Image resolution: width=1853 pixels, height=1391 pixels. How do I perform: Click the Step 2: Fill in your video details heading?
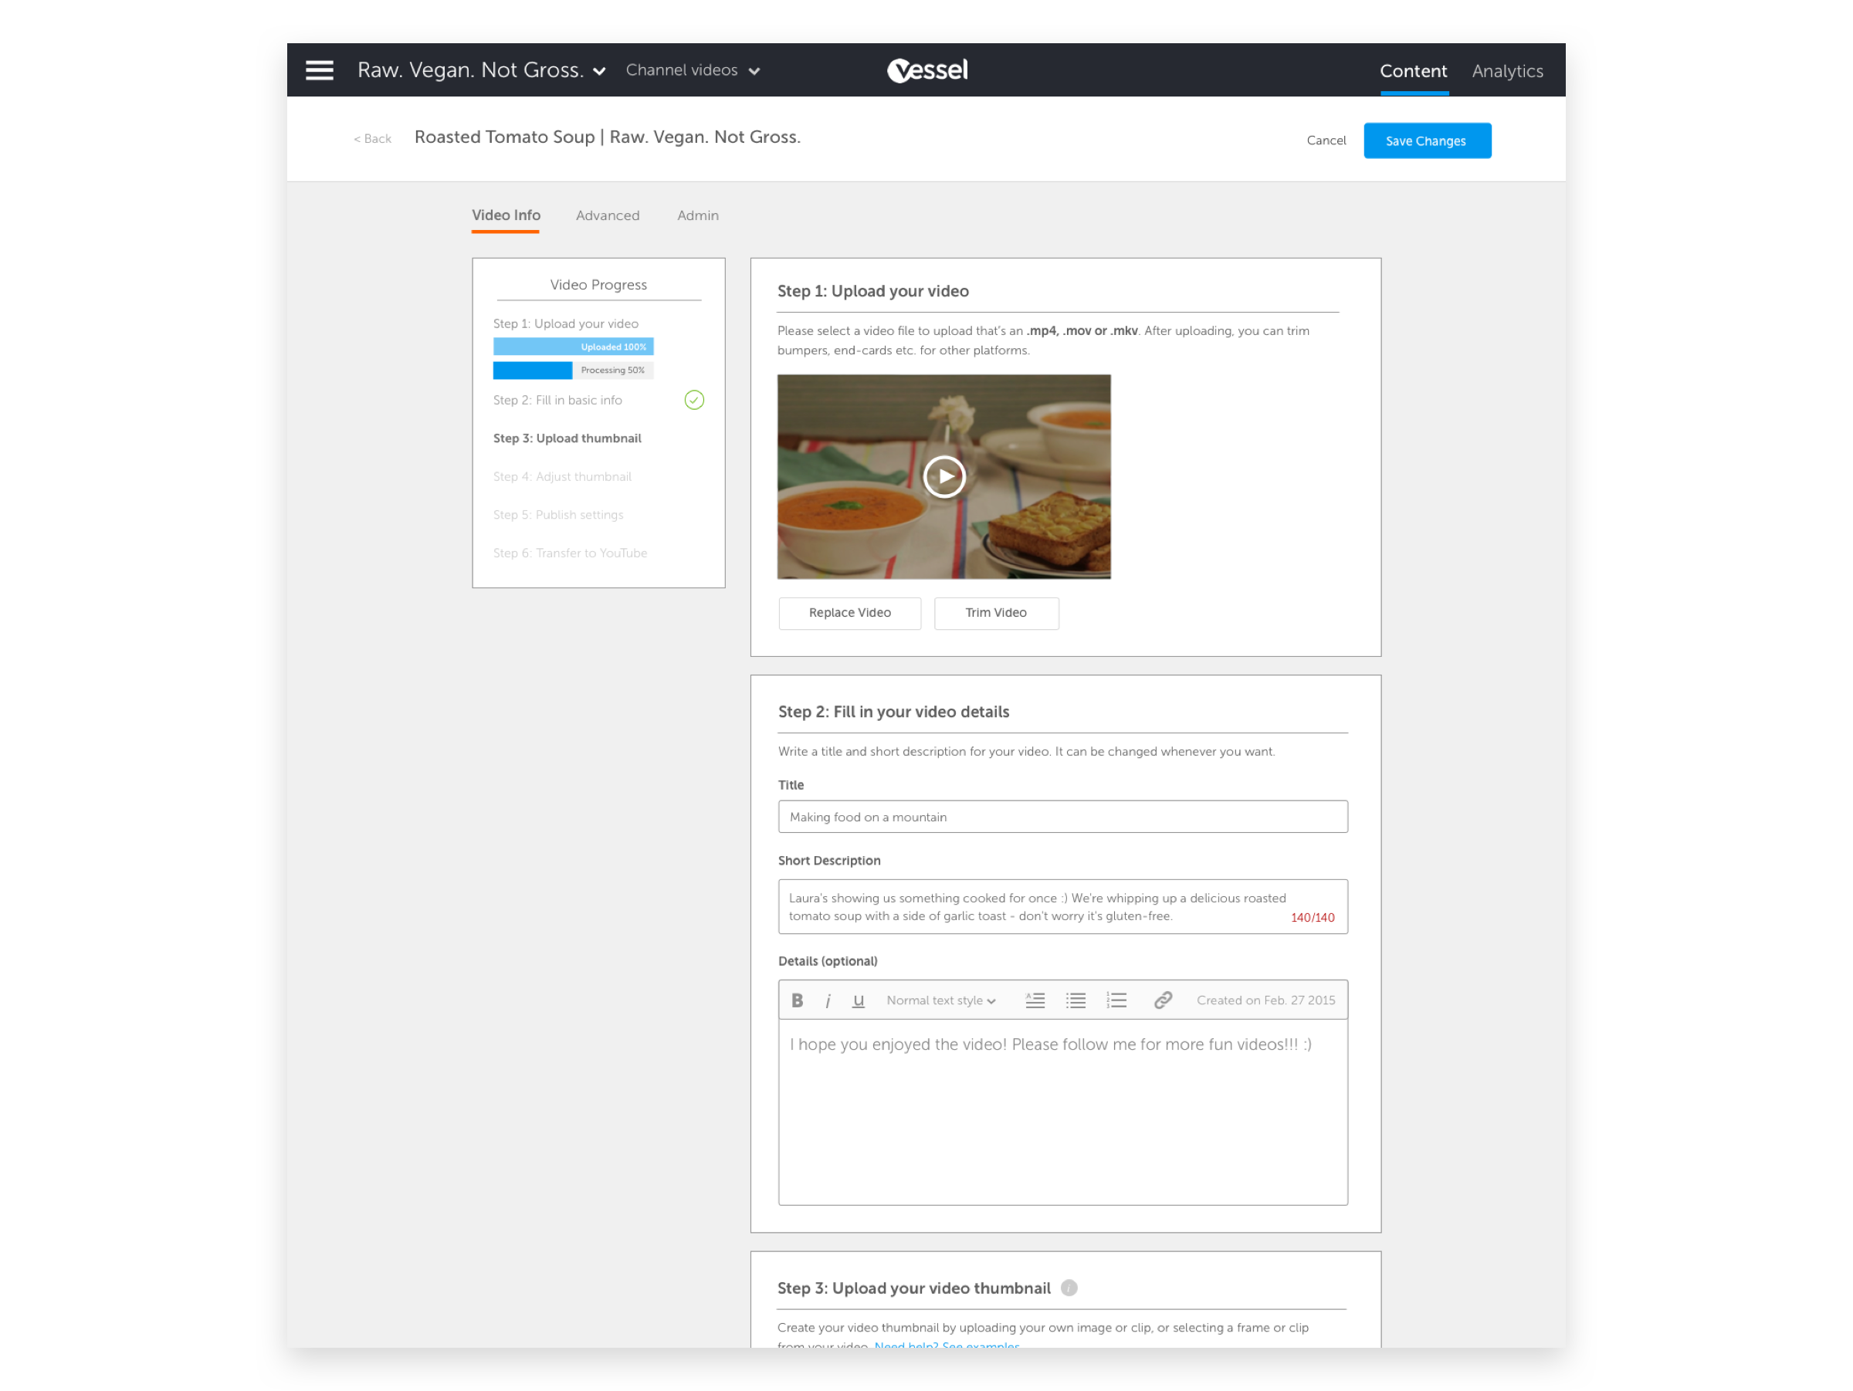tap(893, 712)
